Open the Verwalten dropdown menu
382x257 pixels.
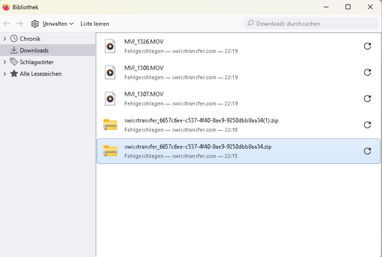coord(52,24)
